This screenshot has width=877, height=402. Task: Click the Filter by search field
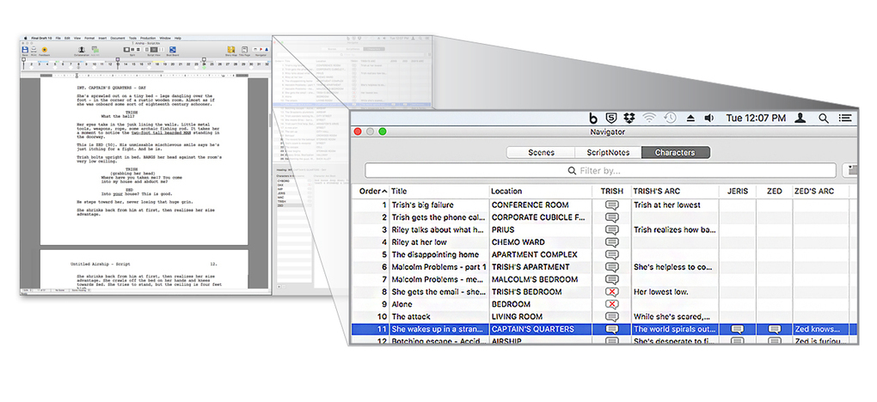[x=600, y=171]
